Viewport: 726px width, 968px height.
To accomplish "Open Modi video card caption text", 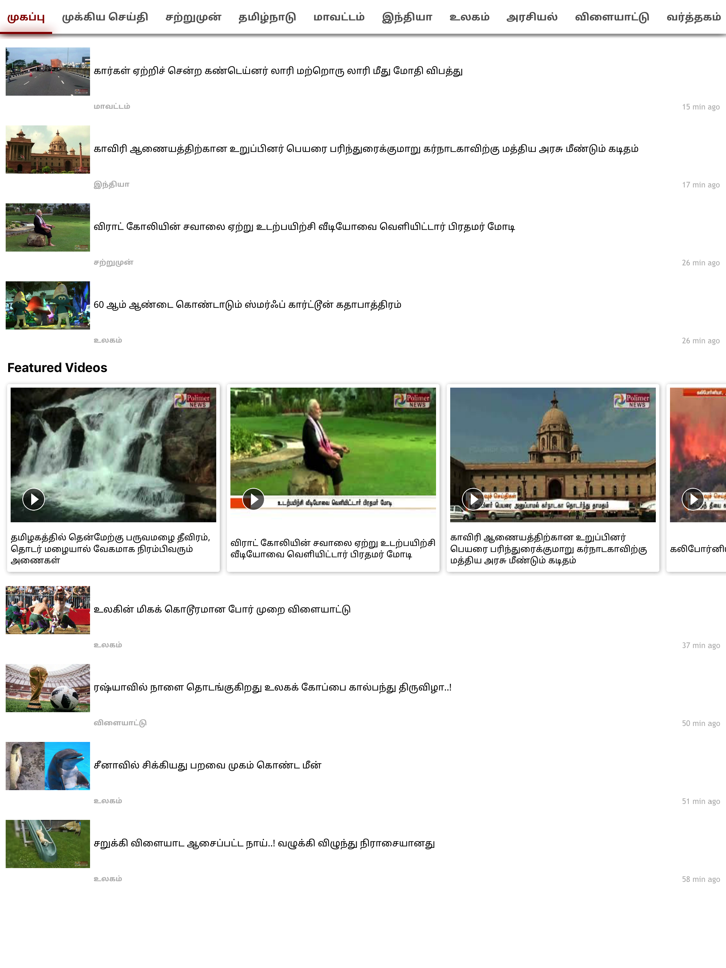I will click(x=333, y=549).
